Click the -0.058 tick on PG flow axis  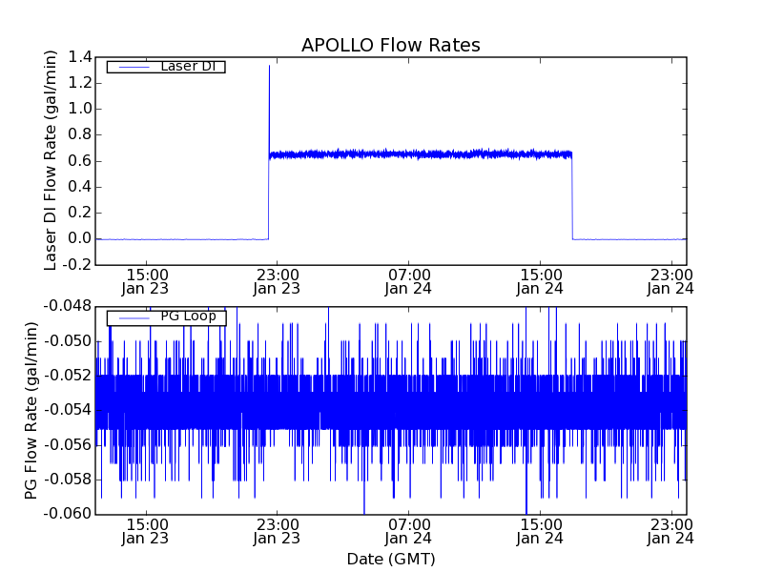pos(68,480)
